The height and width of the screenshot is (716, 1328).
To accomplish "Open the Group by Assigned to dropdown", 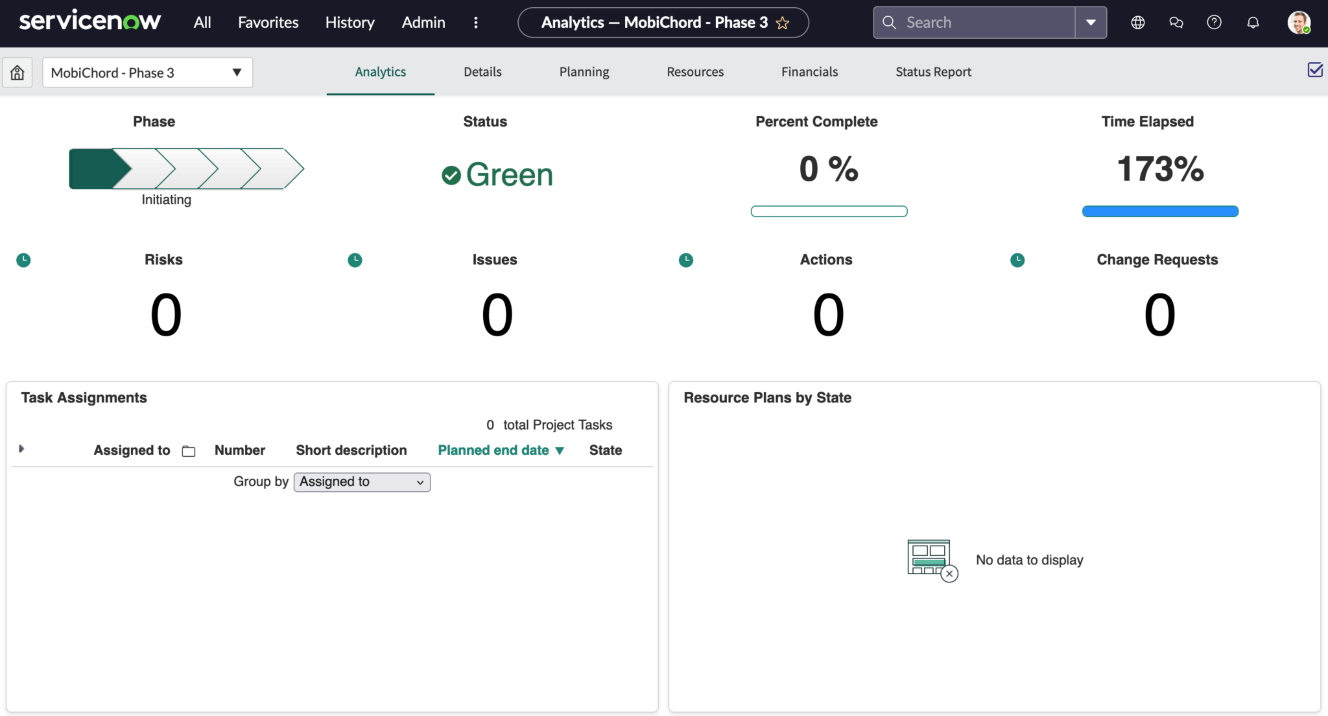I will coord(361,481).
